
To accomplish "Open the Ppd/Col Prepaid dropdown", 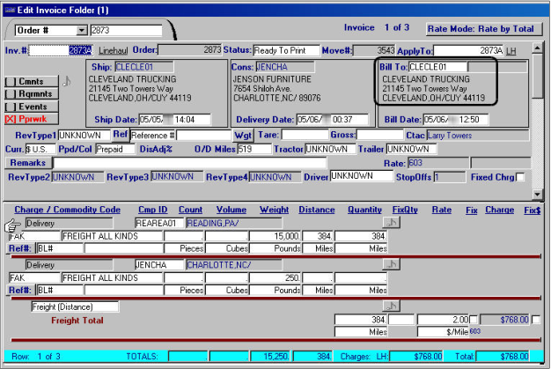I will tap(115, 149).
